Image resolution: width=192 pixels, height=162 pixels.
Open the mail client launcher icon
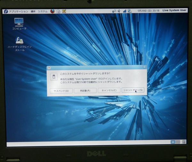coord(58,11)
